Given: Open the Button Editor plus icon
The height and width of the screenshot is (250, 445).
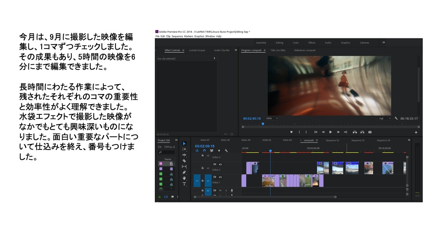Looking at the screenshot, I should click(x=416, y=132).
